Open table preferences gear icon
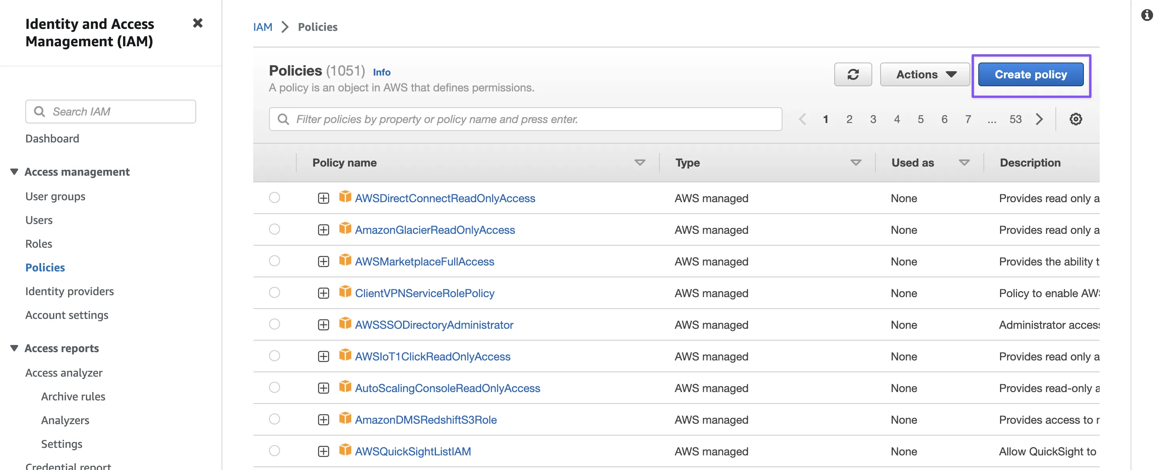1163x470 pixels. 1076,119
